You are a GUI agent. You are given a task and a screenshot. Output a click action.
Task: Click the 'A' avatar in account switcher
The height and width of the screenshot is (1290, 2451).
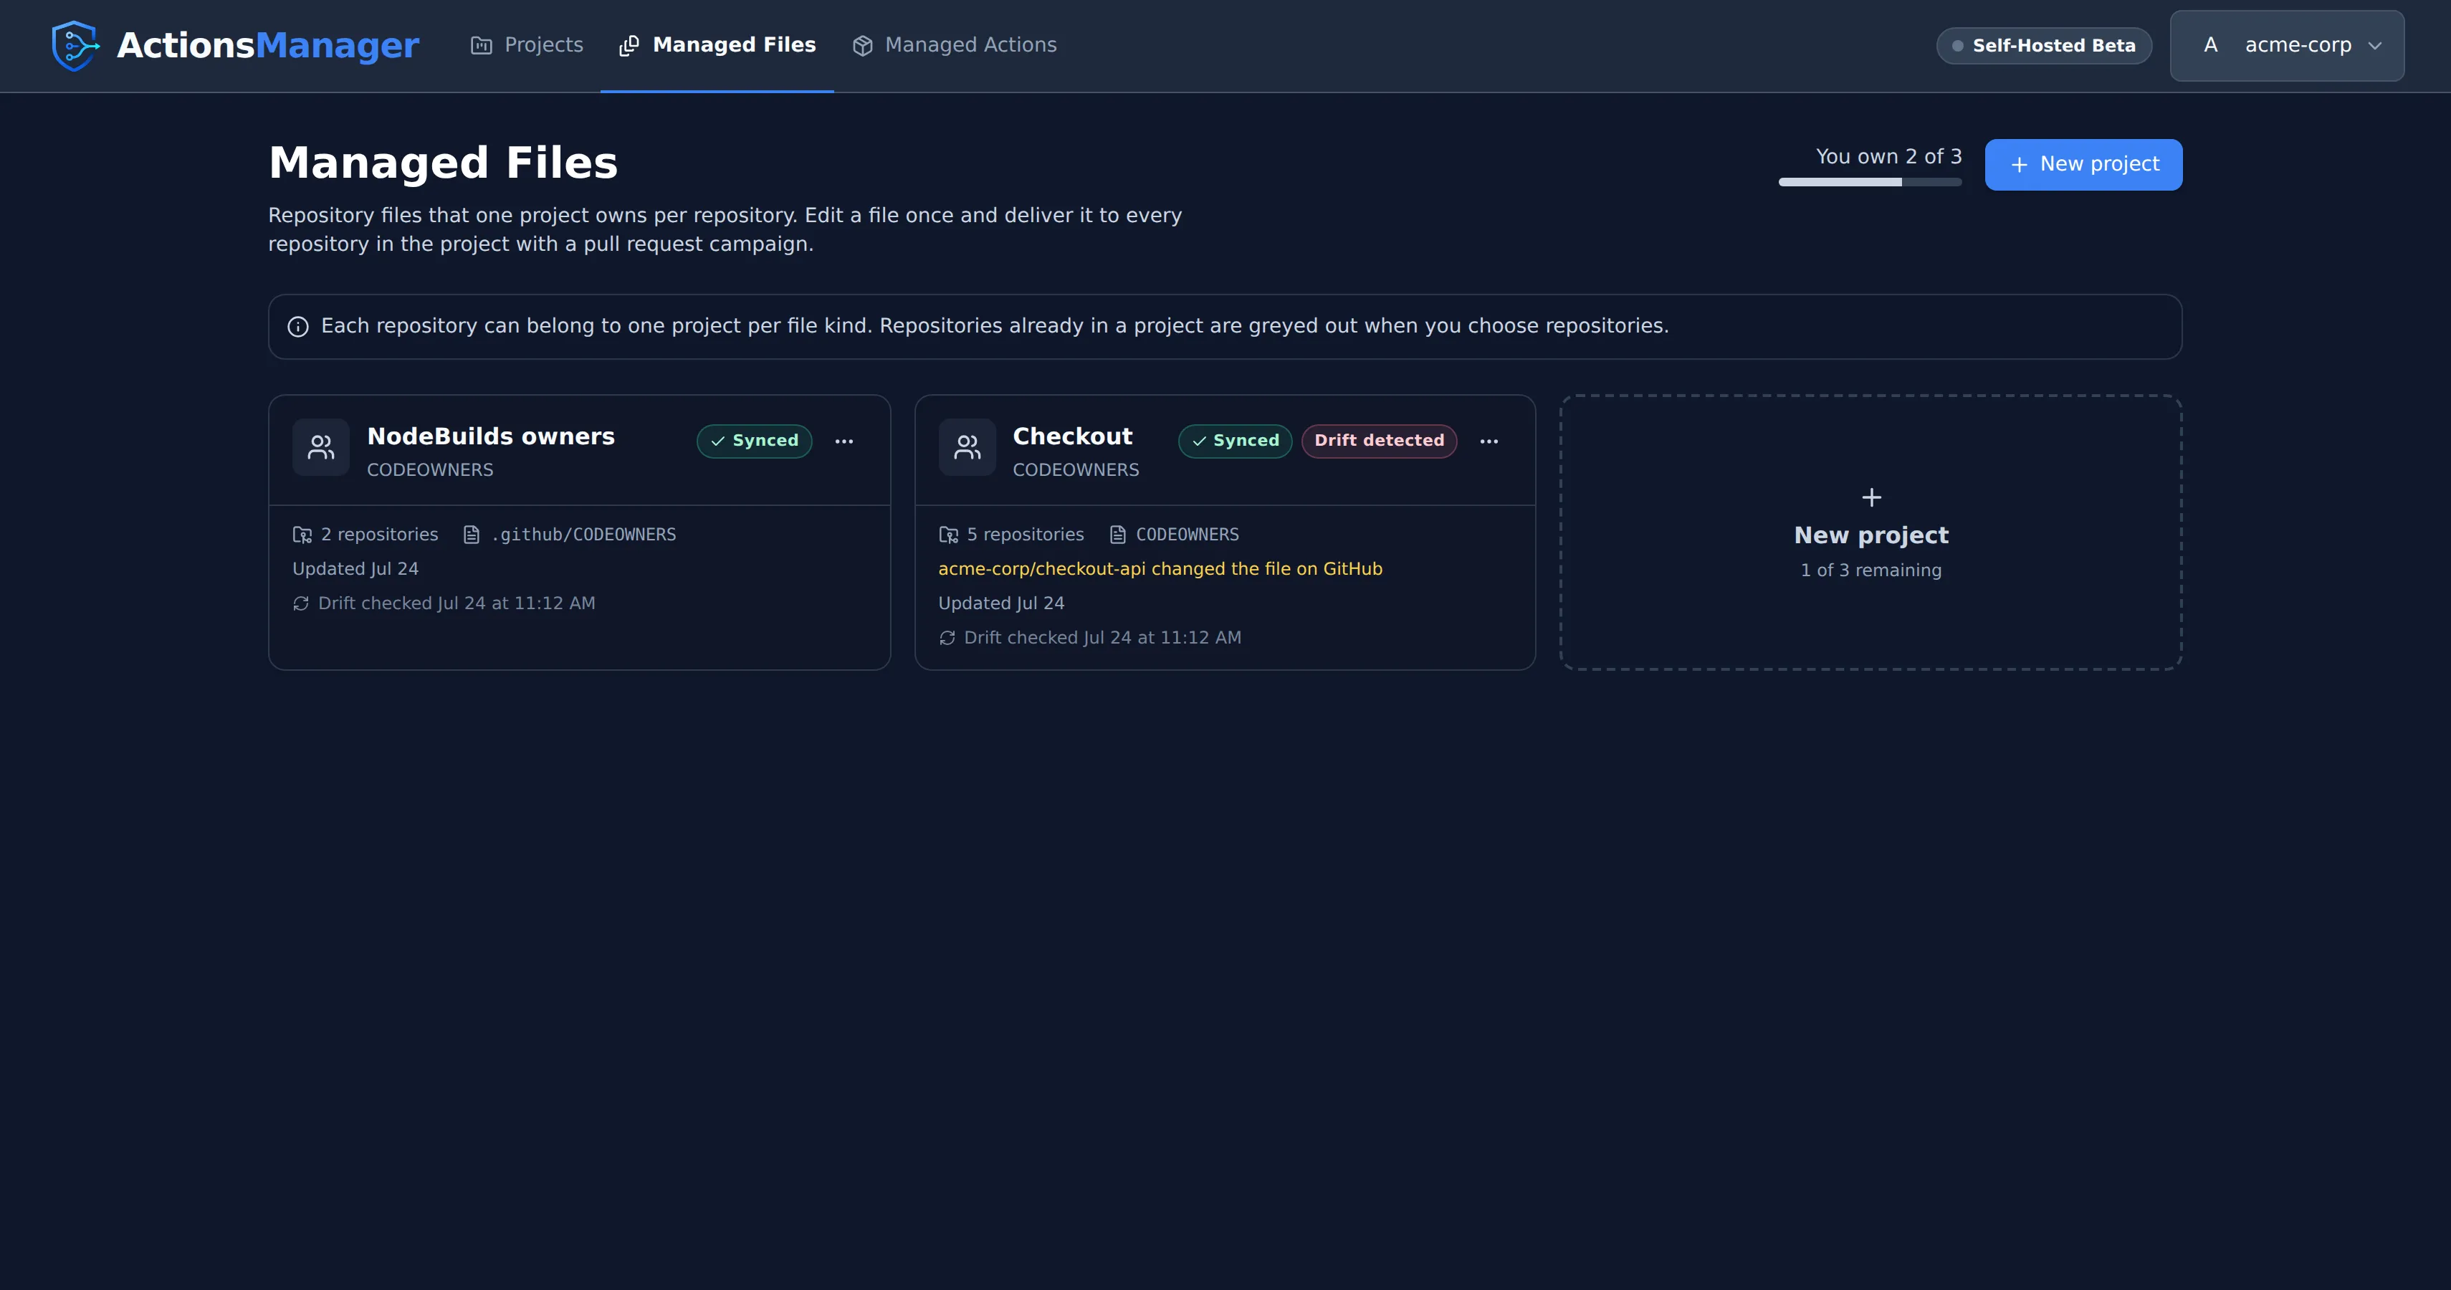[2210, 46]
